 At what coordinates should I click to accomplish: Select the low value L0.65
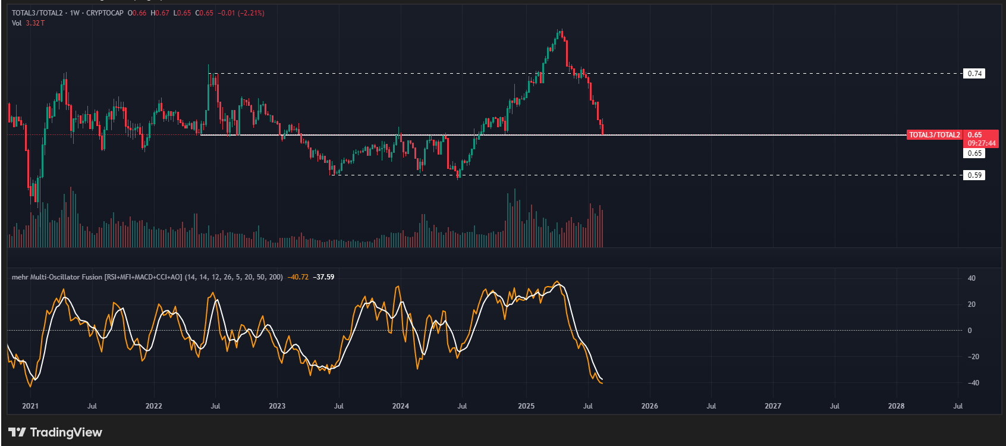point(182,13)
